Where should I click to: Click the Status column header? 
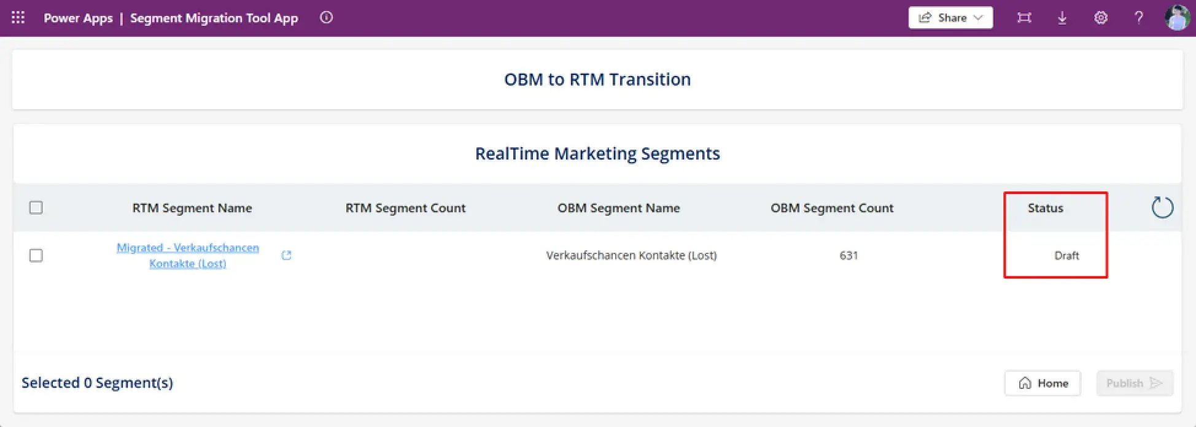1046,208
